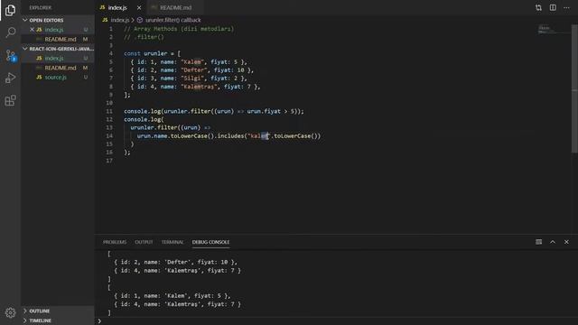Click line number 14 in gutter

tap(109, 136)
